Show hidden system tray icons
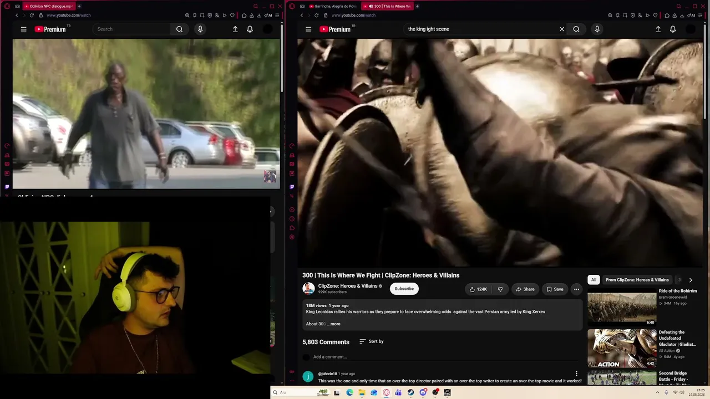Viewport: 710px width, 399px height. coord(657,392)
